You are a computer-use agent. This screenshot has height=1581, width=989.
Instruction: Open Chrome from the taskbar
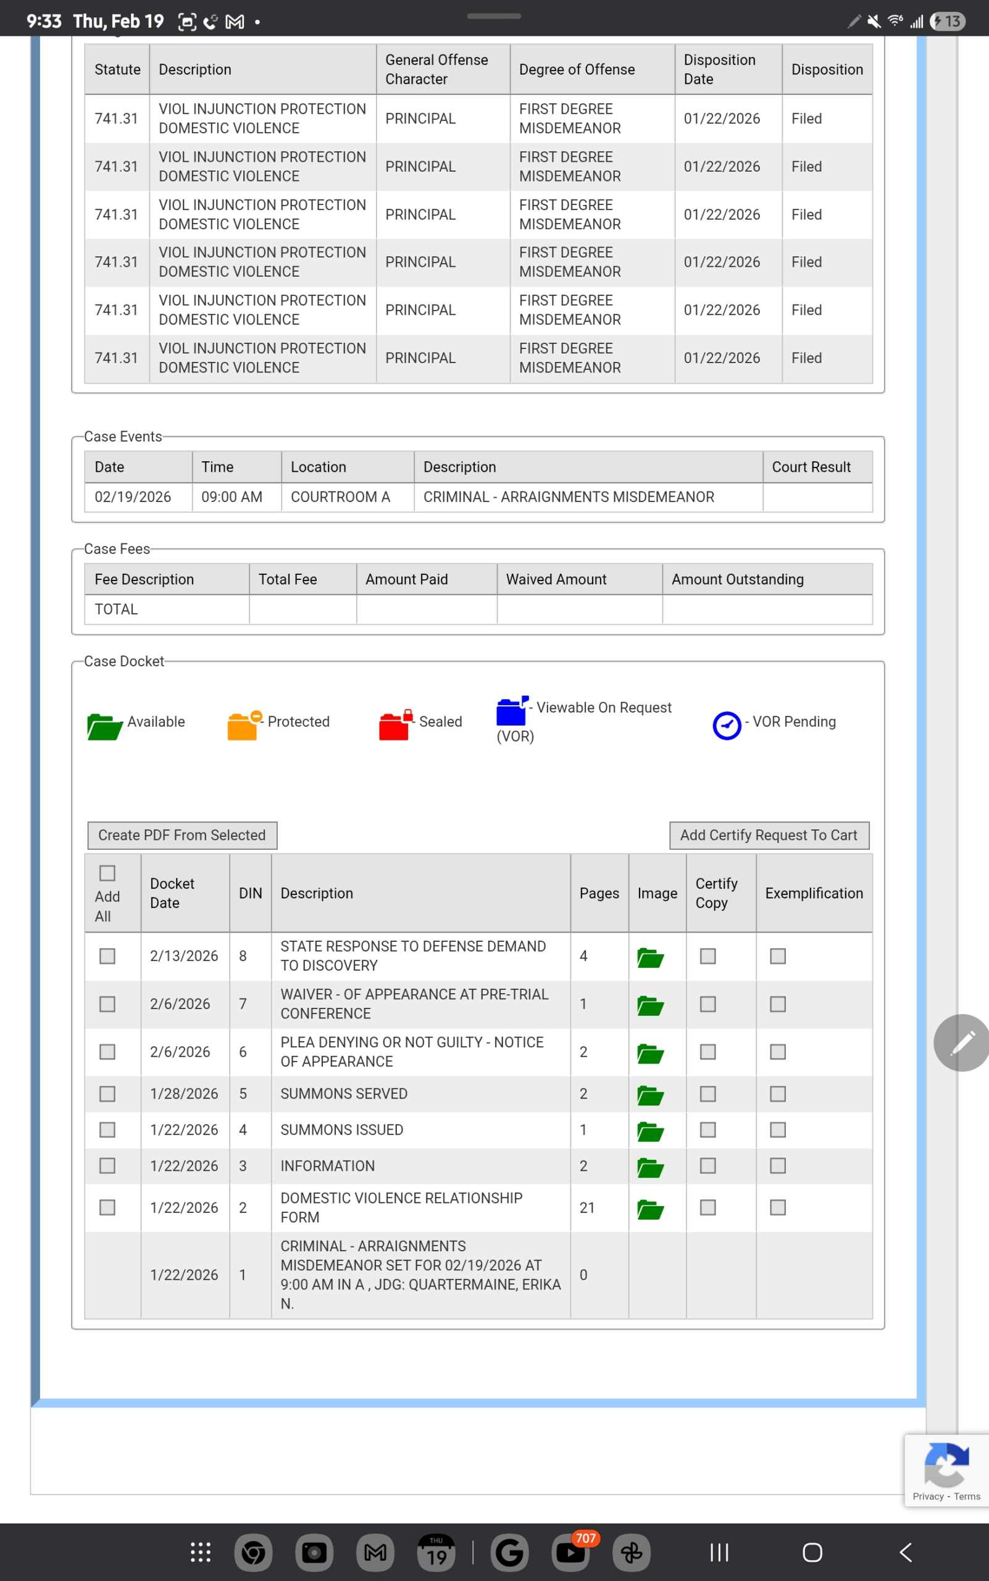point(253,1552)
